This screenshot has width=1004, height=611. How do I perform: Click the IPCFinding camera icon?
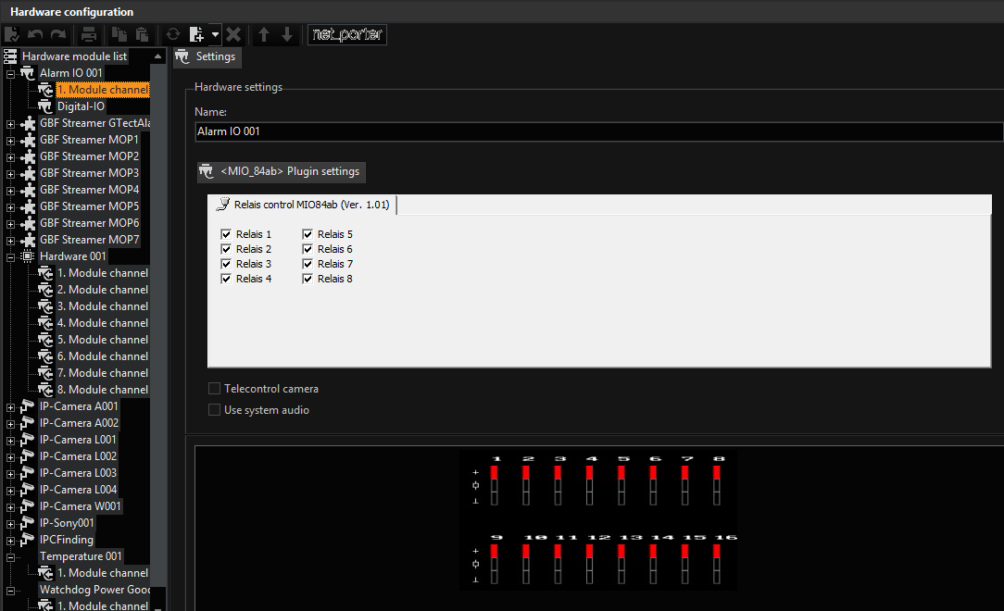(27, 540)
